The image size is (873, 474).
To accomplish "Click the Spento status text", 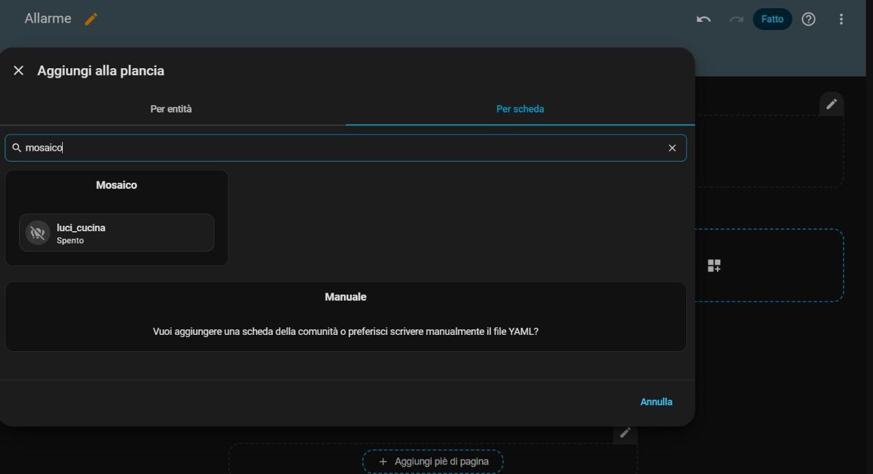I will click(70, 241).
